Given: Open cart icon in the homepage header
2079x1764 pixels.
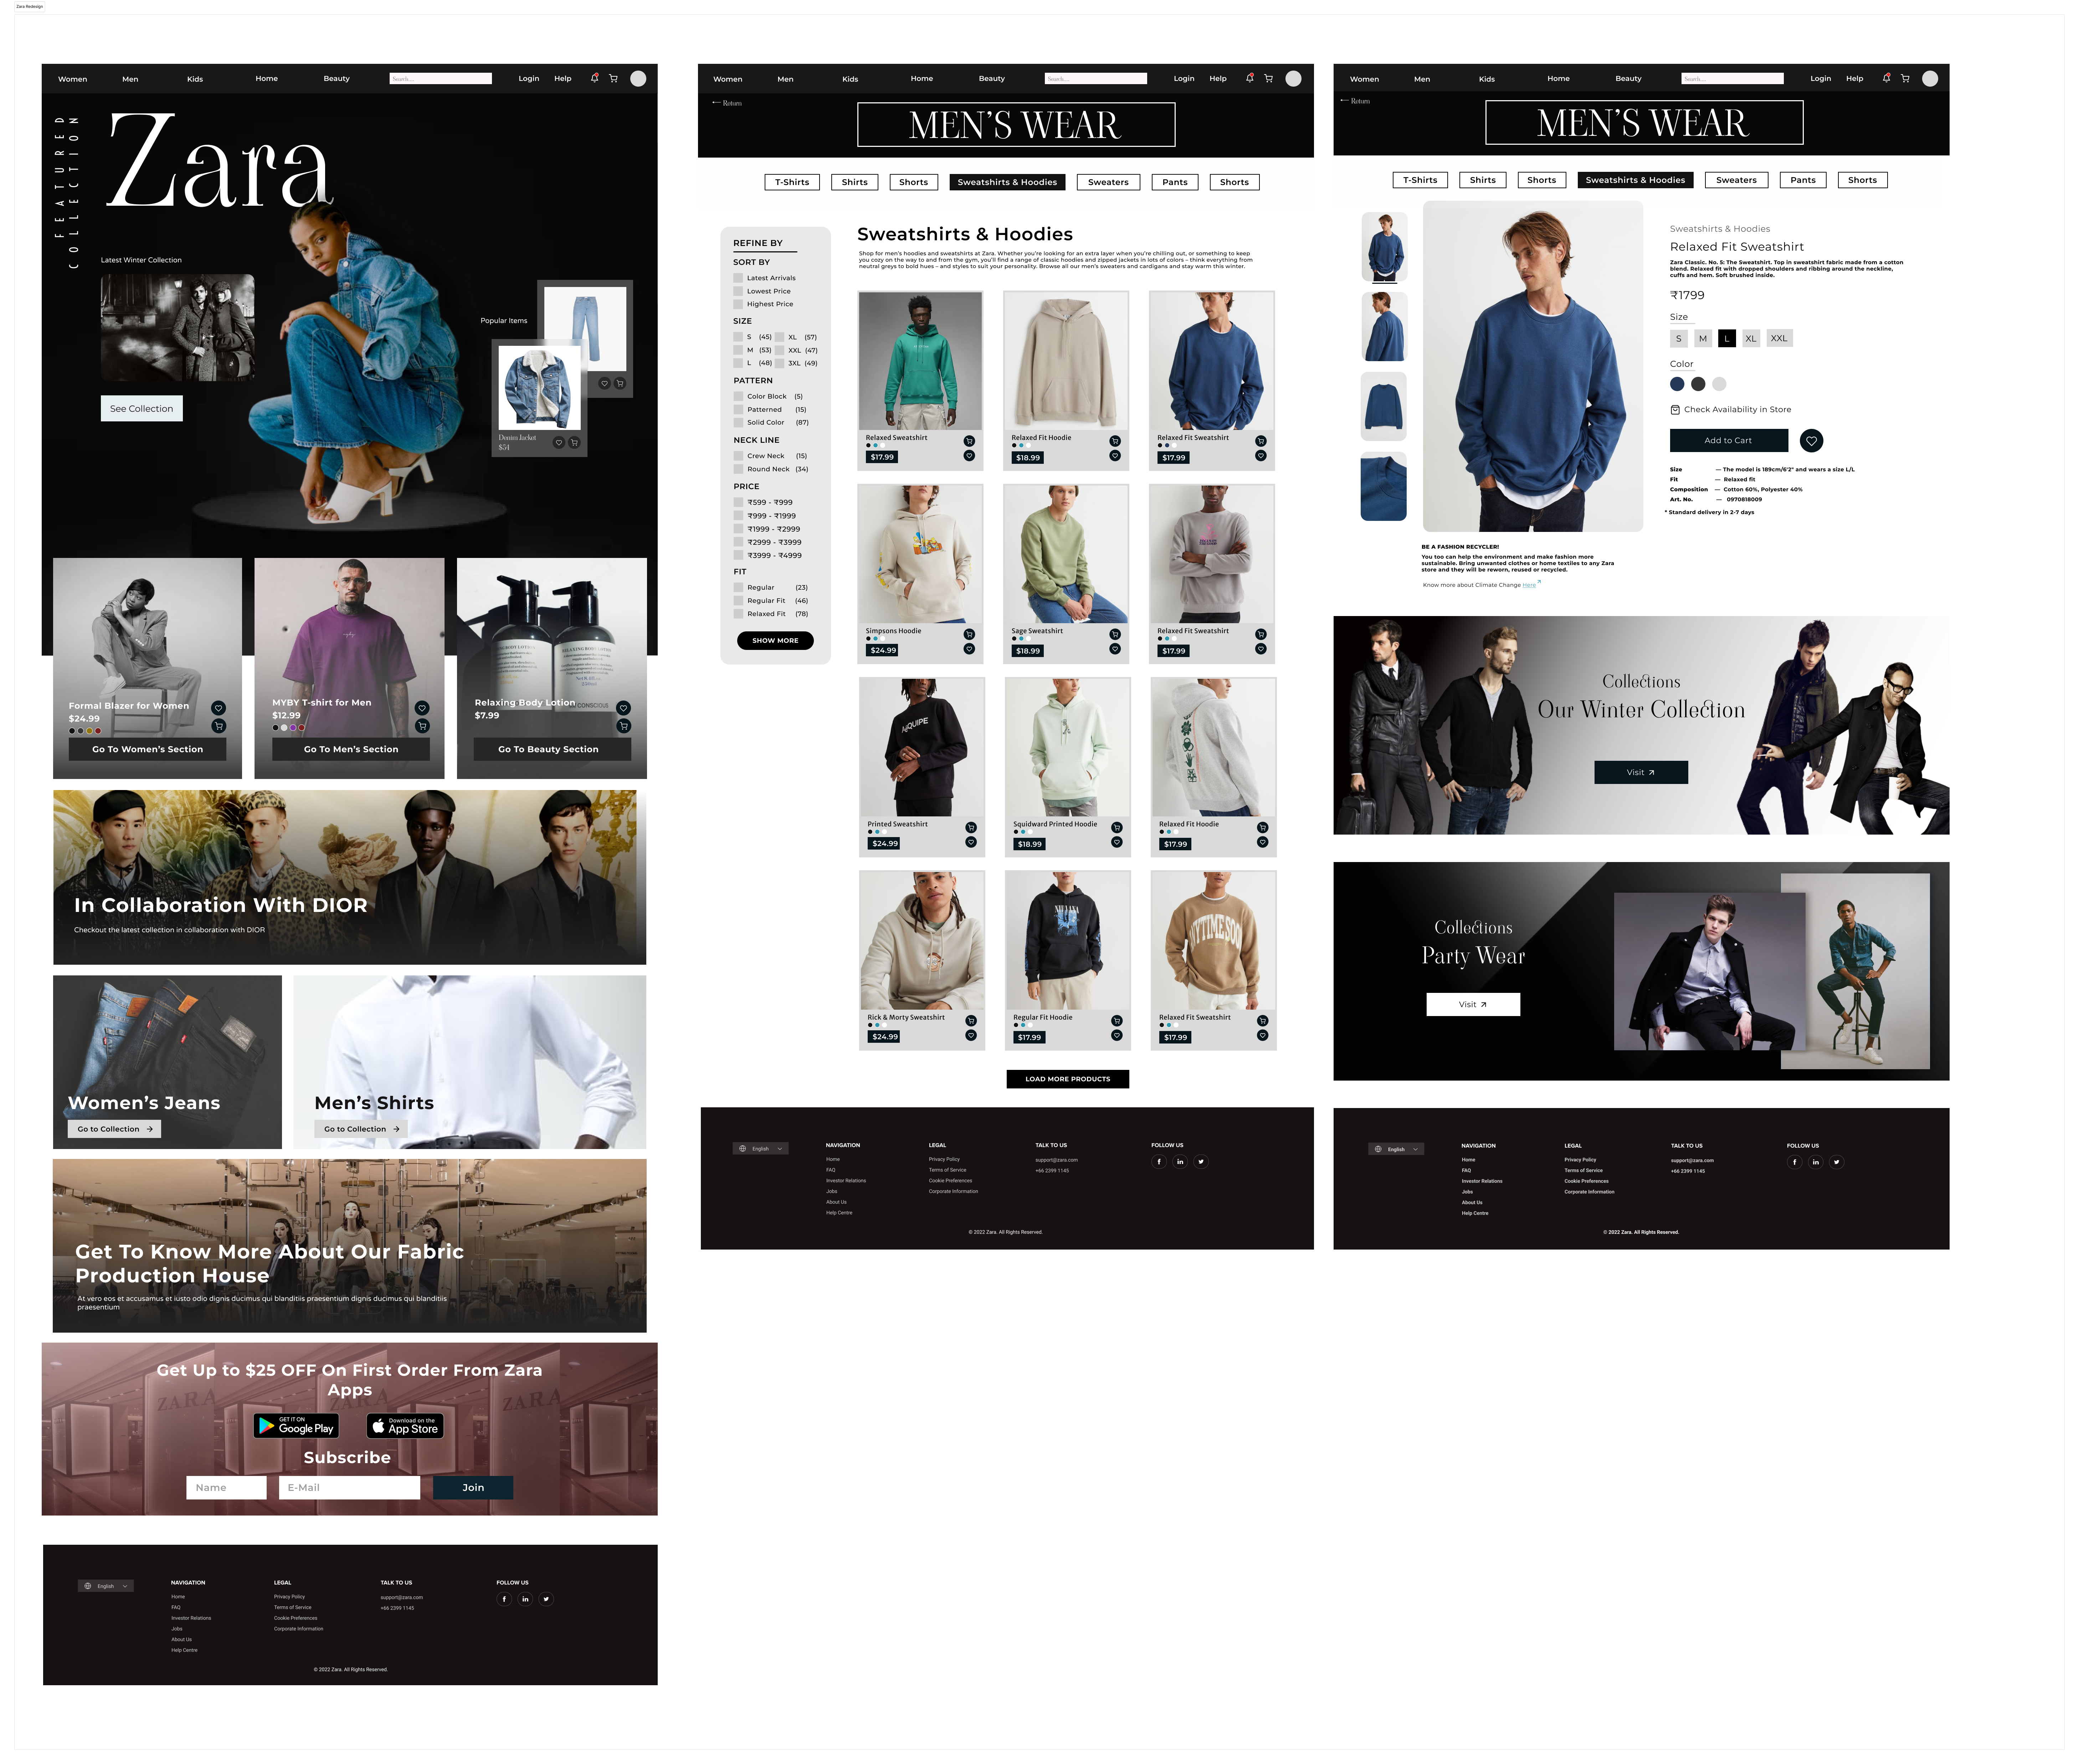Looking at the screenshot, I should click(x=613, y=78).
